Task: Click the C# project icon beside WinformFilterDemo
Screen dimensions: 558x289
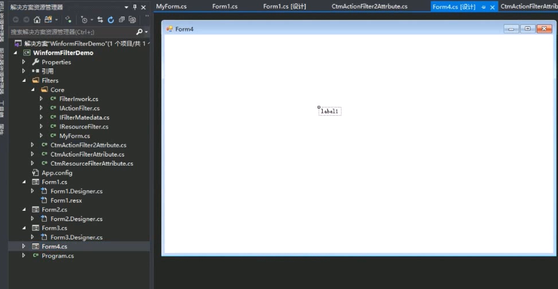Action: point(27,53)
